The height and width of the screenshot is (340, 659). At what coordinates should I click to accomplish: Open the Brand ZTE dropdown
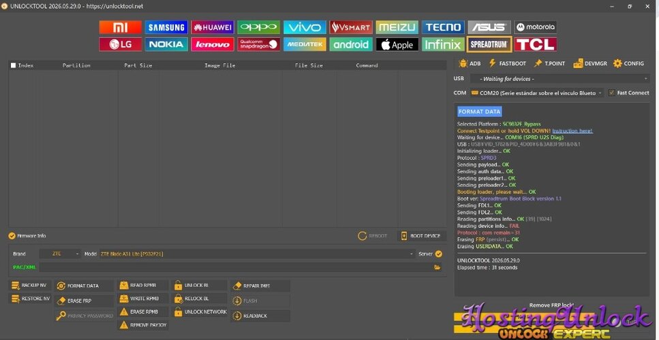click(60, 254)
